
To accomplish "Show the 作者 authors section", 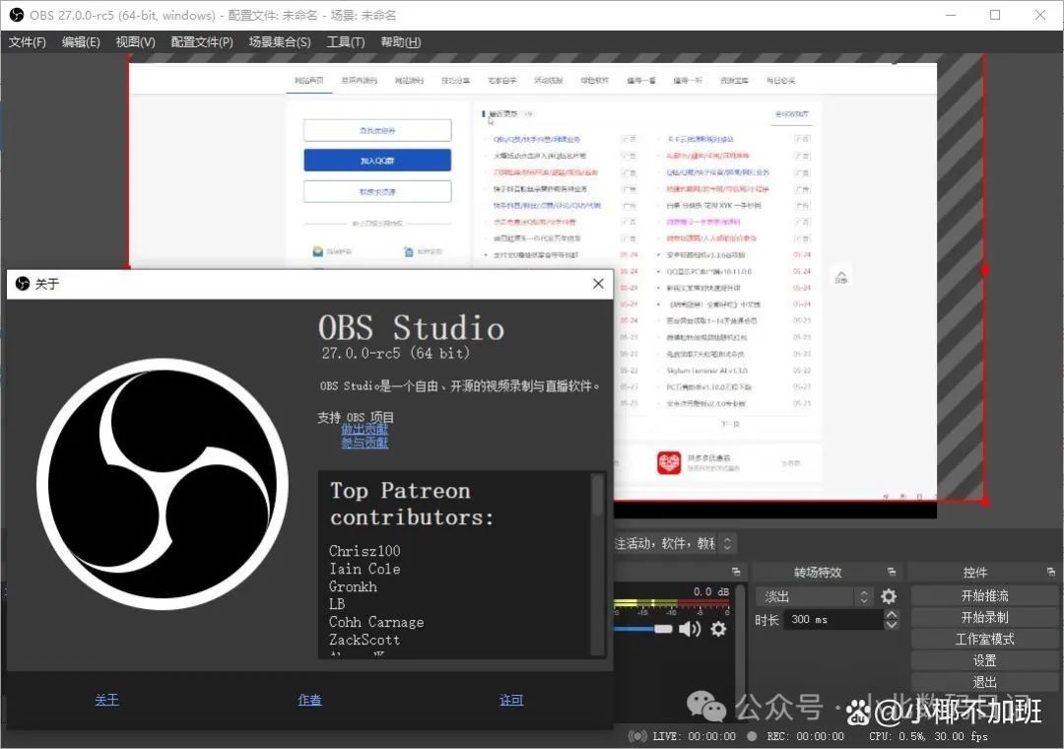I will pos(309,700).
